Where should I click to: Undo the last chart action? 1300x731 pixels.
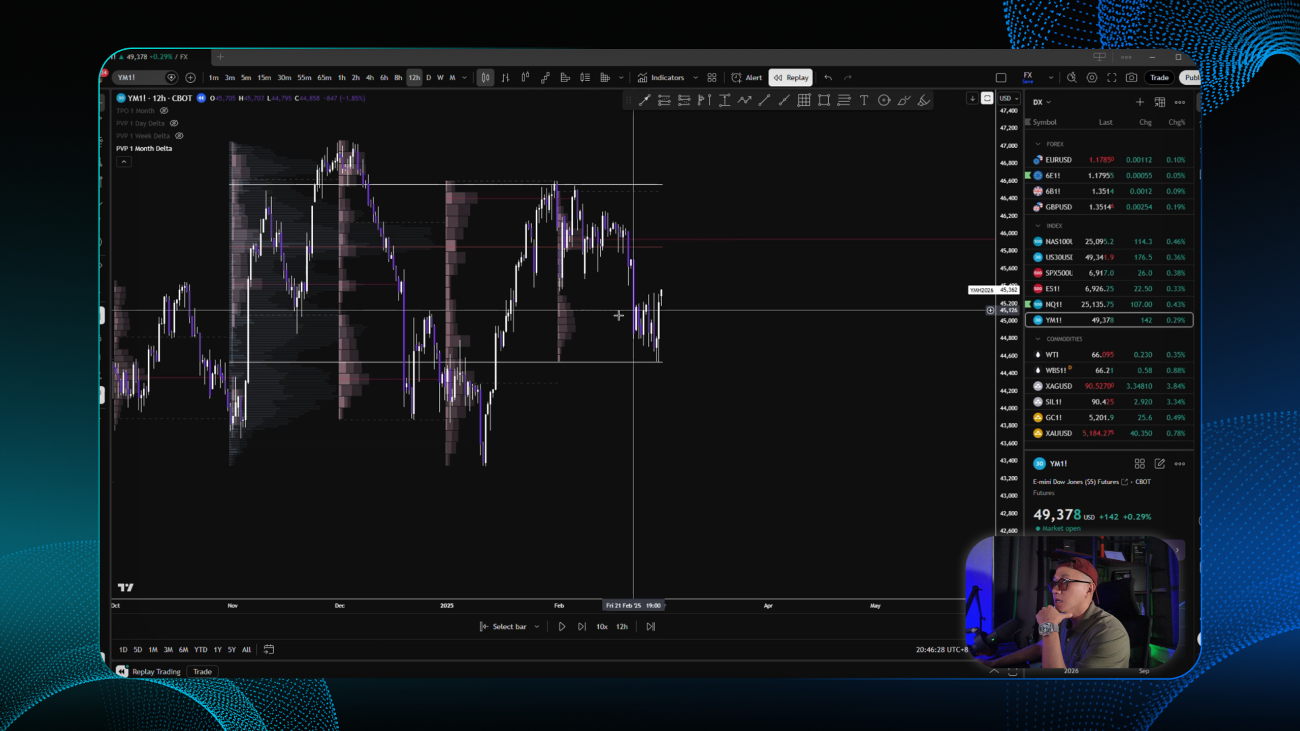pos(828,78)
